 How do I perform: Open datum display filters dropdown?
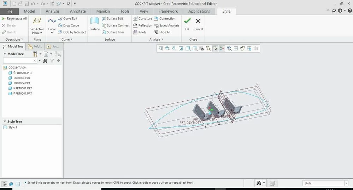(209, 48)
